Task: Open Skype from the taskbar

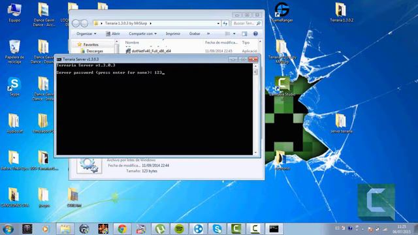Action: click(217, 229)
